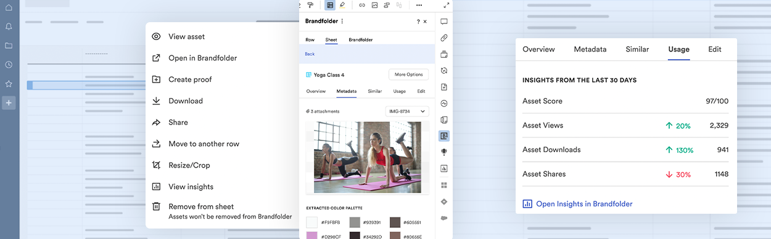Open Similar tab in insights card
The width and height of the screenshot is (771, 239).
[x=637, y=49]
